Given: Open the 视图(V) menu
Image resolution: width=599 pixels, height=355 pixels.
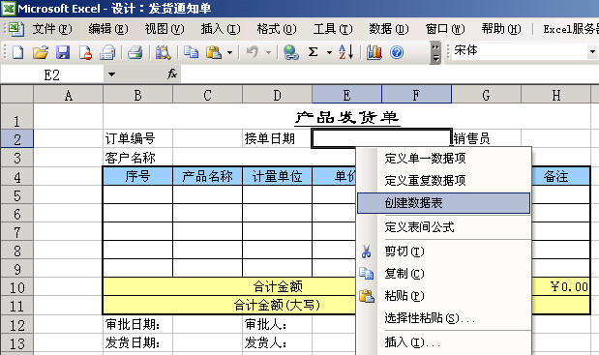Looking at the screenshot, I should 165,29.
